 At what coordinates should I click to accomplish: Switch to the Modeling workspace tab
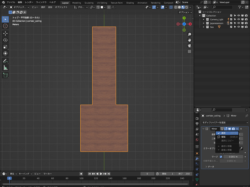[x=76, y=3]
